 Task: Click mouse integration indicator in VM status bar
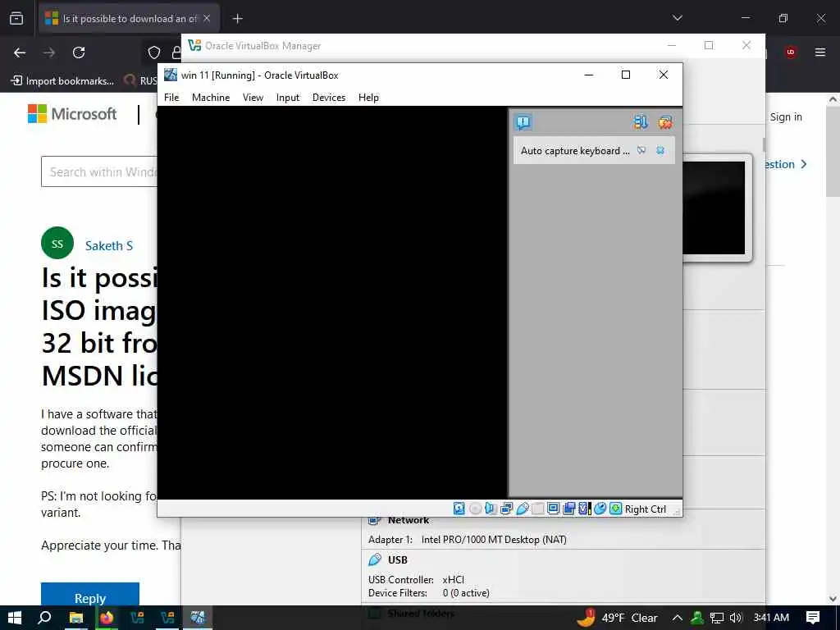point(600,509)
